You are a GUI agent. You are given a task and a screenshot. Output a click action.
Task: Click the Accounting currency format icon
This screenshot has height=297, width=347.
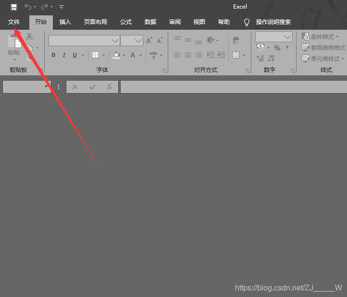coord(260,48)
